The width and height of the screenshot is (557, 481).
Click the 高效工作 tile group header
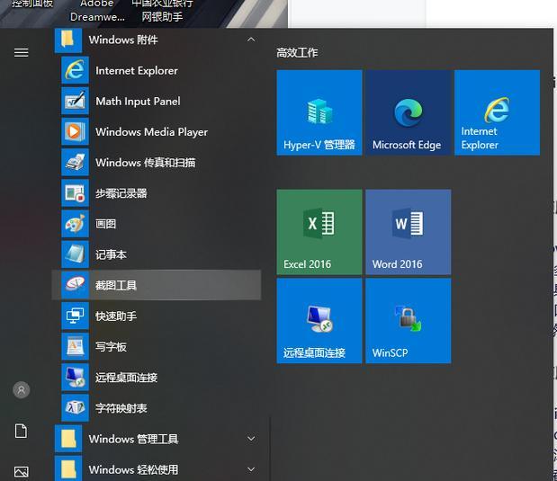[297, 53]
